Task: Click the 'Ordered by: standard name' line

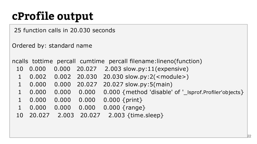Action: (x=52, y=46)
